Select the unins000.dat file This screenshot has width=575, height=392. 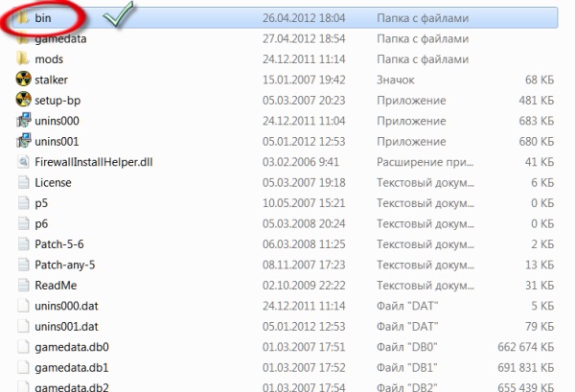click(65, 305)
